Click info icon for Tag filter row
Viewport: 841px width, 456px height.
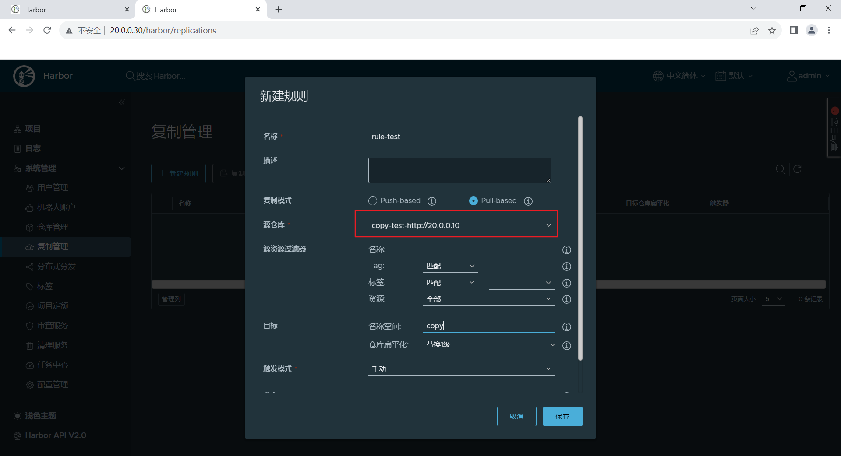pos(567,267)
